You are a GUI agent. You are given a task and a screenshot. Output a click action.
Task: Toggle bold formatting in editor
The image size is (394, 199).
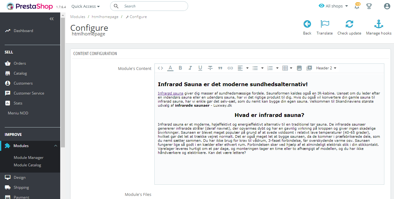(x=180, y=68)
